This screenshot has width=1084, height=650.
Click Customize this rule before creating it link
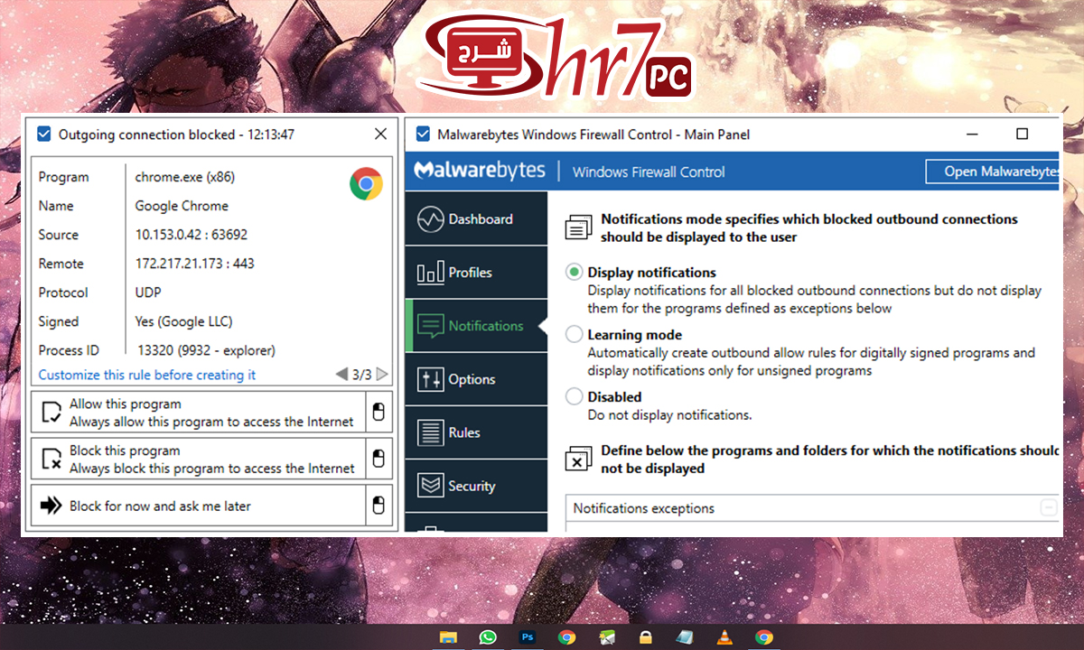[x=147, y=375]
